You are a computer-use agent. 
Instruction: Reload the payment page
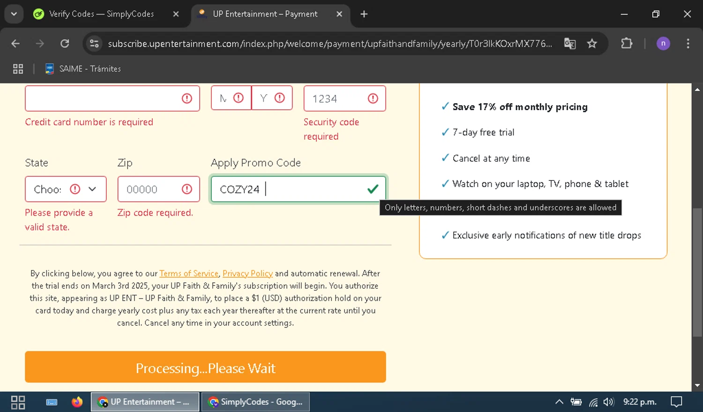[x=65, y=44]
